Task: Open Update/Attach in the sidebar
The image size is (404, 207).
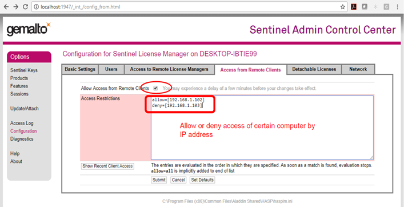Action: point(25,109)
